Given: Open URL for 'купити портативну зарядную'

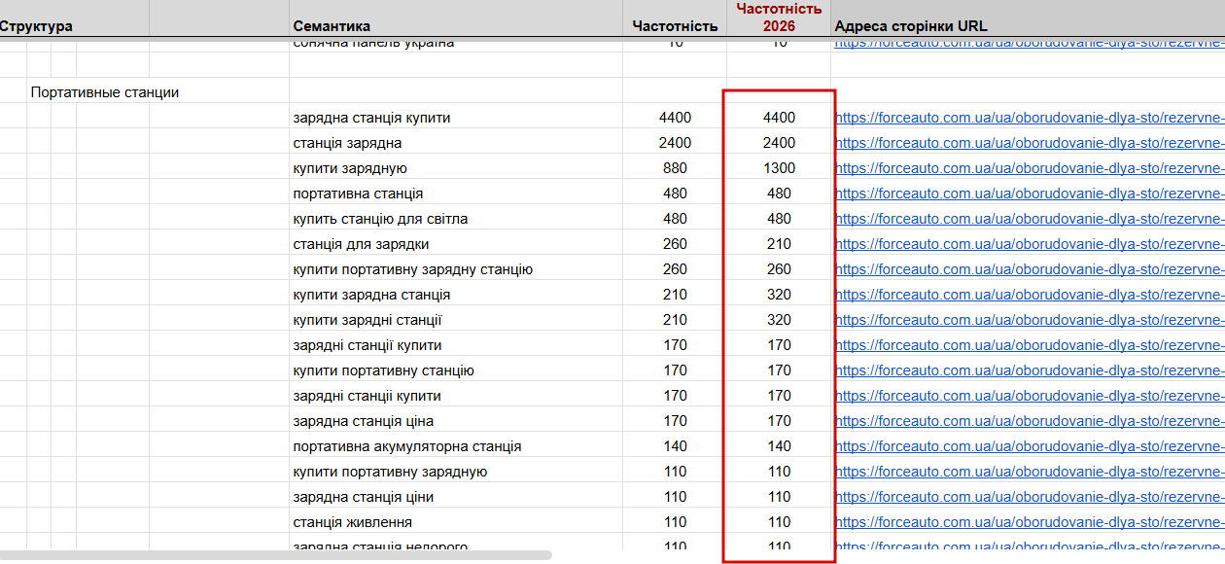Looking at the screenshot, I should 1030,472.
